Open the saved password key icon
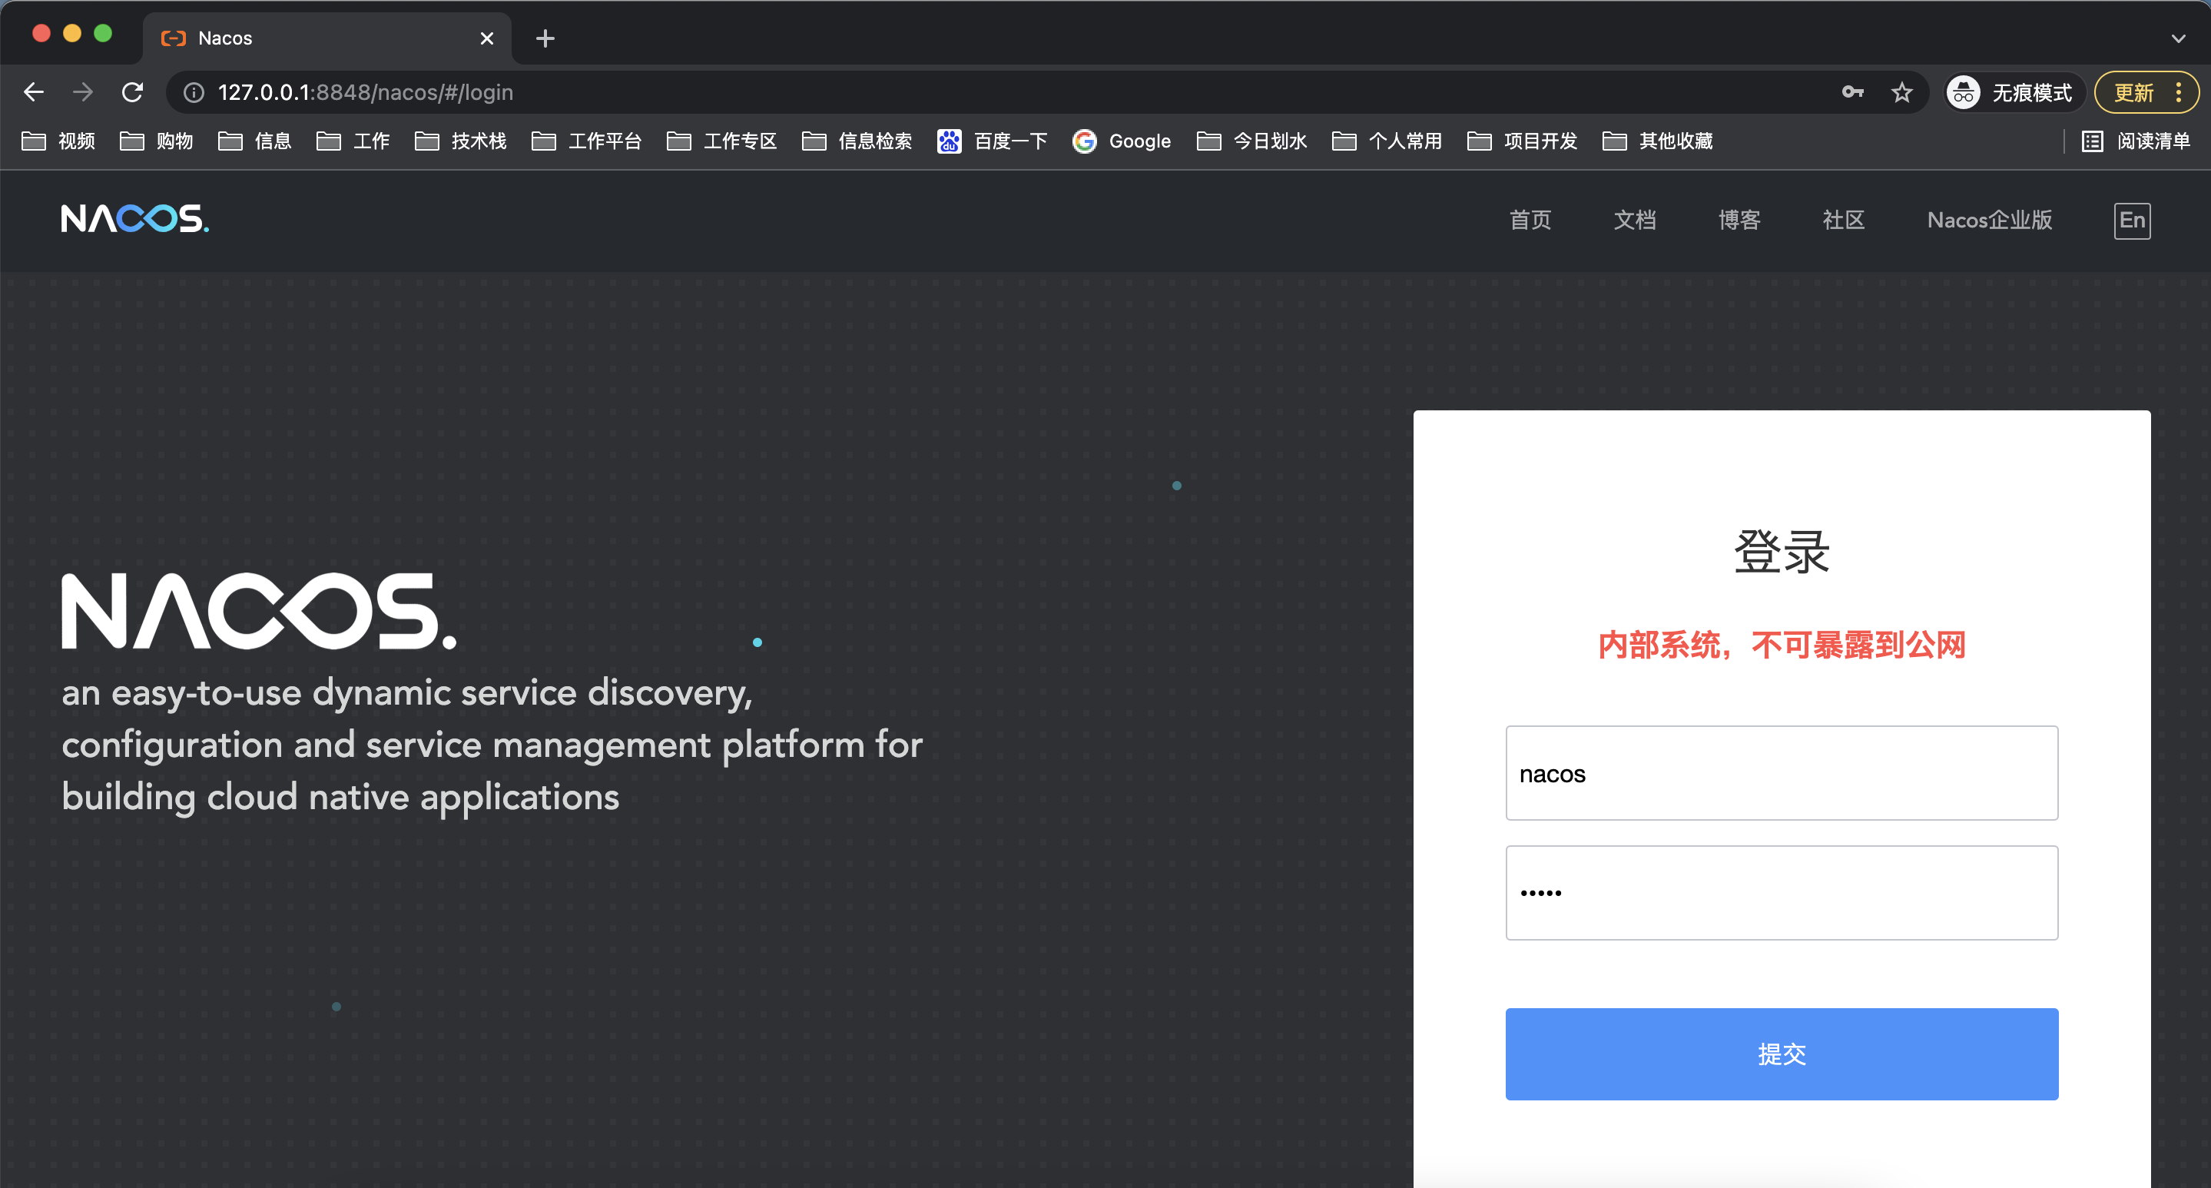Viewport: 2211px width, 1188px height. 1852,92
